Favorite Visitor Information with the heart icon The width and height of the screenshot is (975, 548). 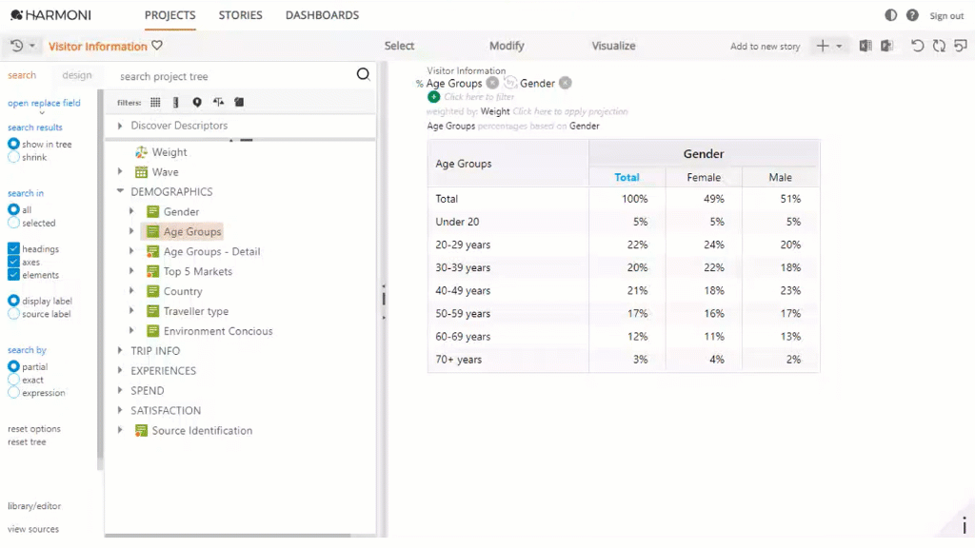(x=158, y=46)
